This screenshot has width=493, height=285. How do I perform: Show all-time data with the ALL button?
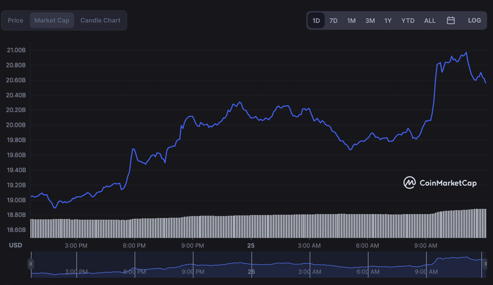pos(430,20)
